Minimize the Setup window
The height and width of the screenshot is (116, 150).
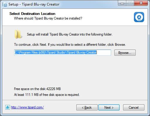tap(122, 3)
